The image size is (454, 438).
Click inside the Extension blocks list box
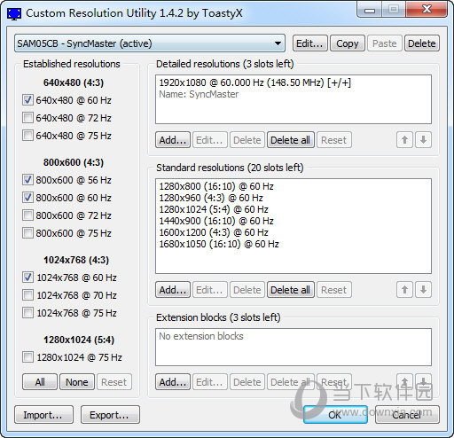[294, 347]
